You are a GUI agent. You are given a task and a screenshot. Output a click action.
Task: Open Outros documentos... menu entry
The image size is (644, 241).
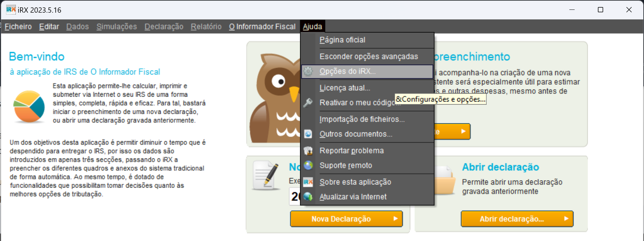(367, 134)
